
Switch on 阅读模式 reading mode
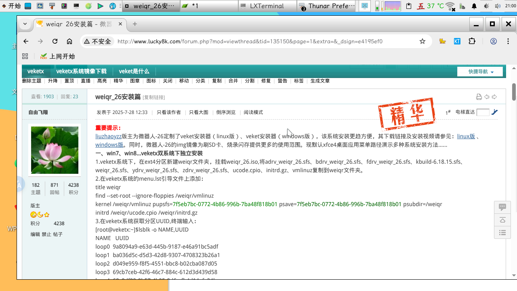(x=252, y=112)
